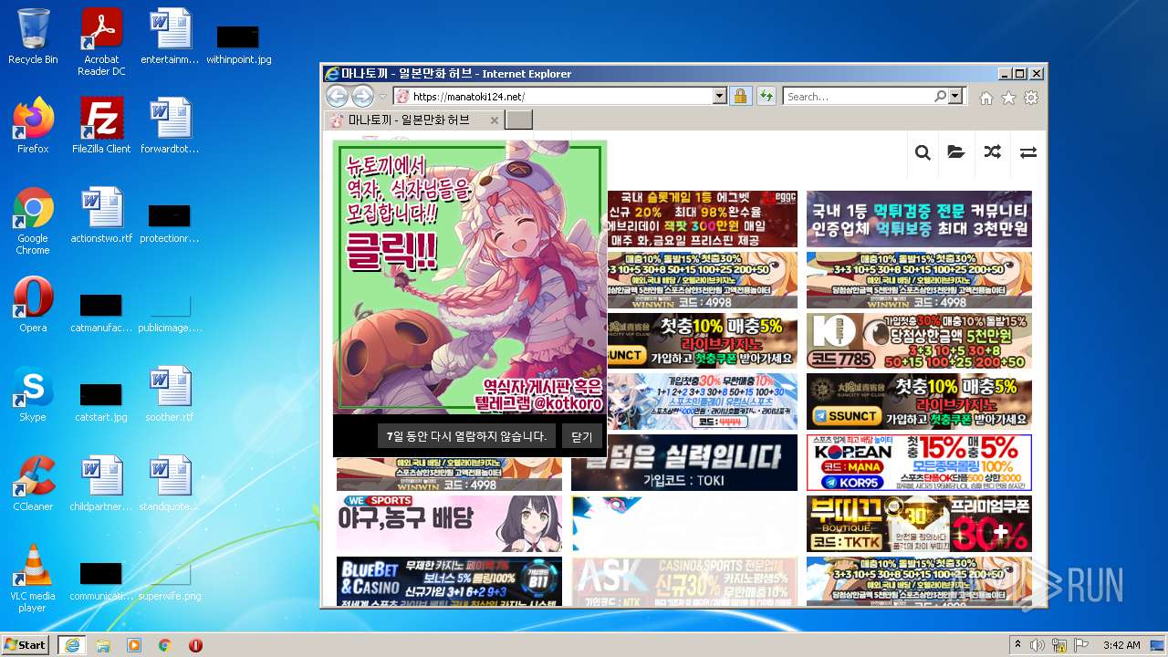
Task: Open Opera from the taskbar
Action: coord(195,645)
